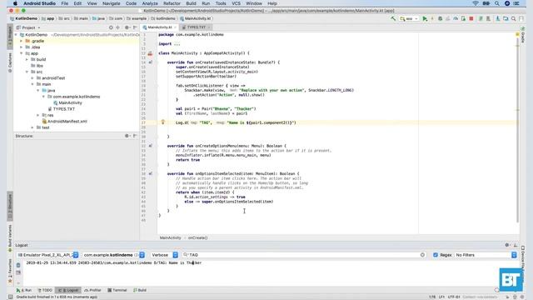Toggle the Regex checkbox in Logcat
This screenshot has height=300, width=533.
pos(436,255)
